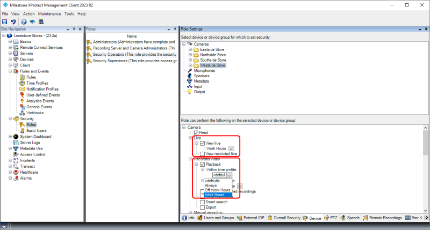Click the Eastside Store folder icon

196,49
